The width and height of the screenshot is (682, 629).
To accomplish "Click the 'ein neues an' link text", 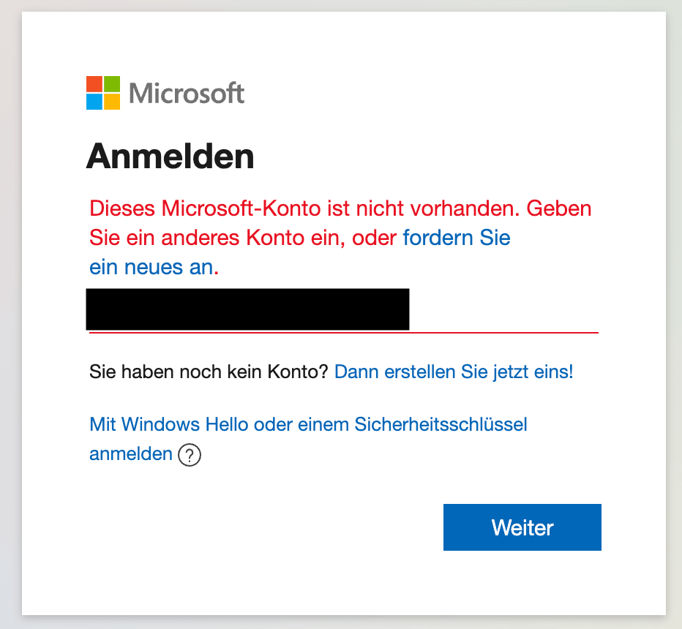I will [151, 267].
